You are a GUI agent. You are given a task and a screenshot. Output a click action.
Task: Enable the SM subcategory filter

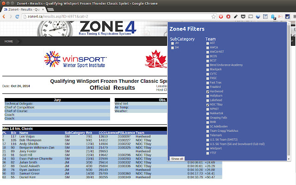(x=173, y=48)
